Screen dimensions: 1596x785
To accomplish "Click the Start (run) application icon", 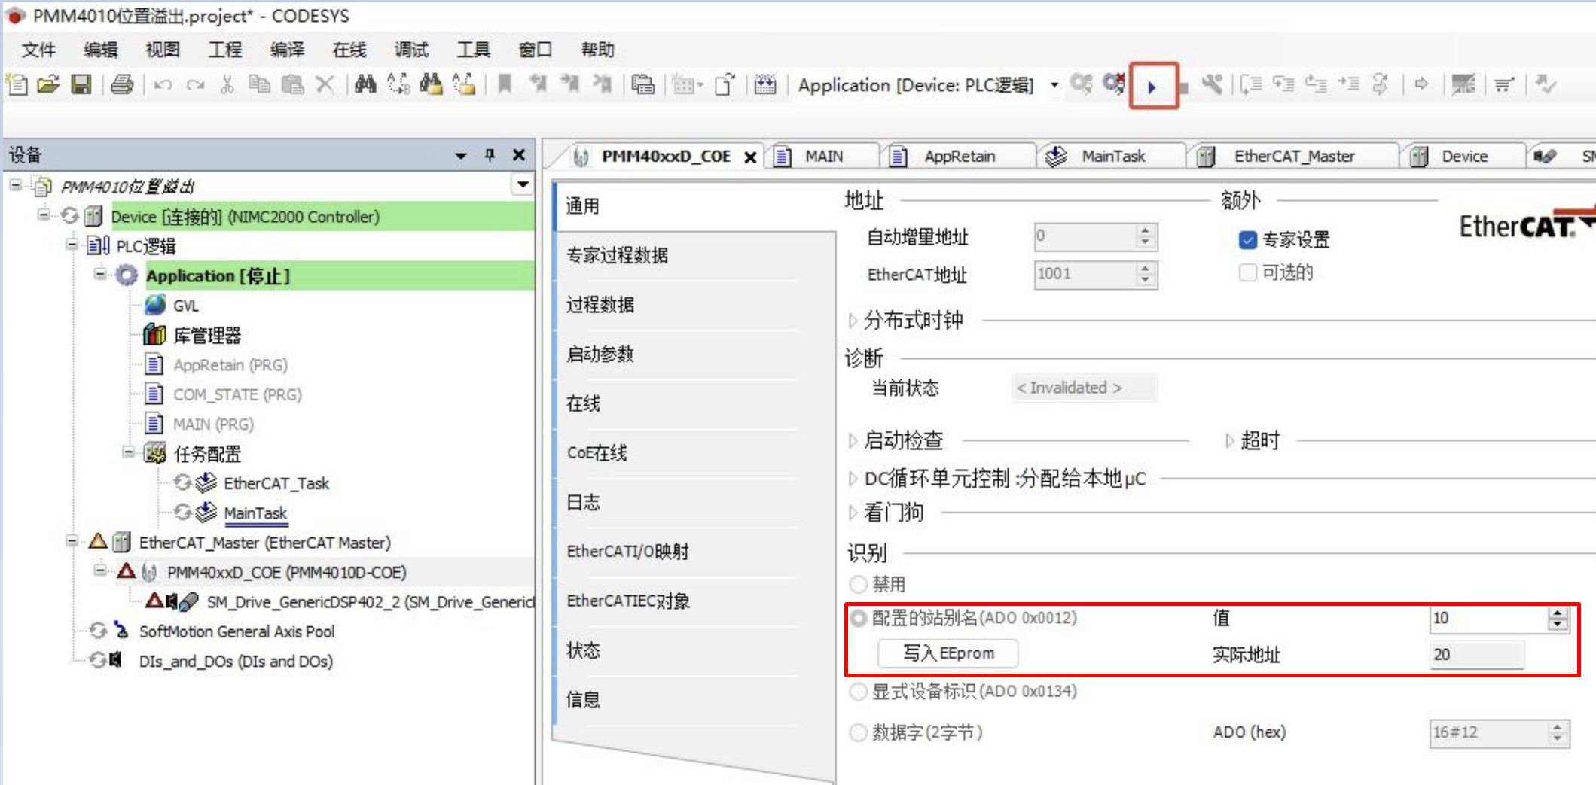I will point(1152,87).
